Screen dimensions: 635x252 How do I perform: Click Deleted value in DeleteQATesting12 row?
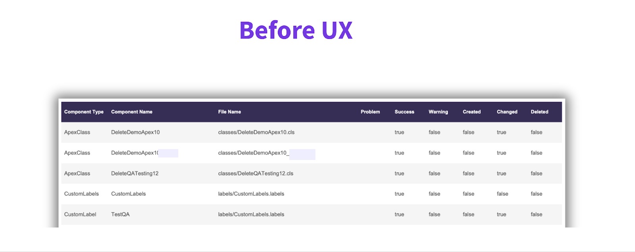(536, 173)
